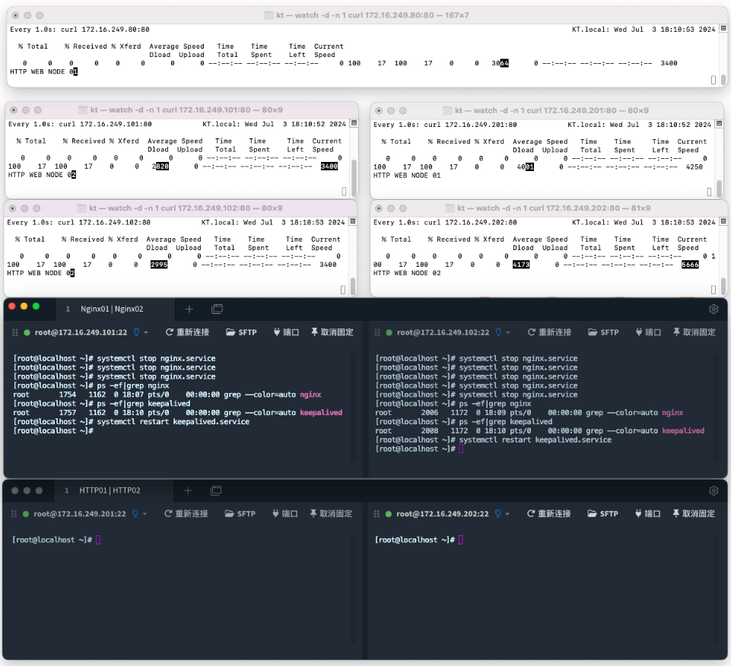Image resolution: width=731 pixels, height=666 pixels.
Task: Click scrollbar of curl 172.16.249.80 terminal
Action: (x=723, y=79)
